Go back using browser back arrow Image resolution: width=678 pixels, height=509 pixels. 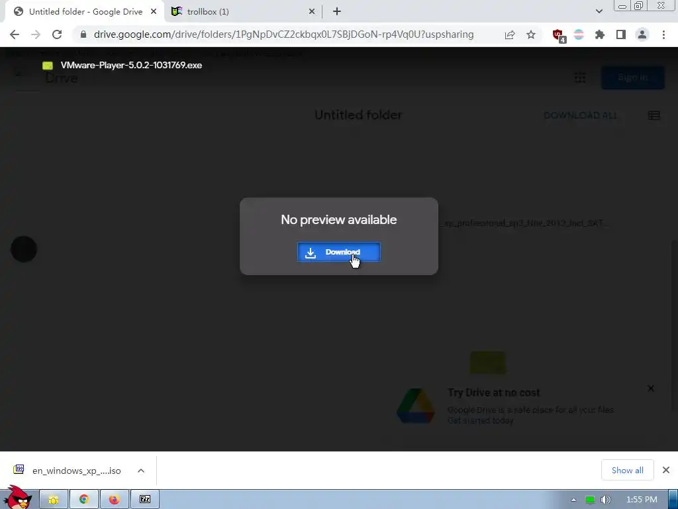pos(15,34)
